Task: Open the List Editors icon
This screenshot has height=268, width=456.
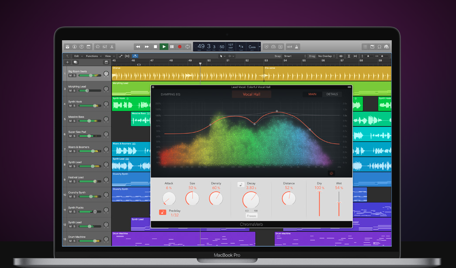Action: tap(365, 46)
